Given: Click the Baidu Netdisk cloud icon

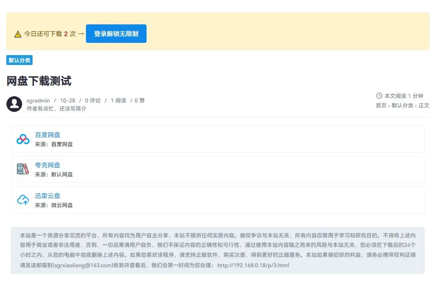Looking at the screenshot, I should (23, 139).
